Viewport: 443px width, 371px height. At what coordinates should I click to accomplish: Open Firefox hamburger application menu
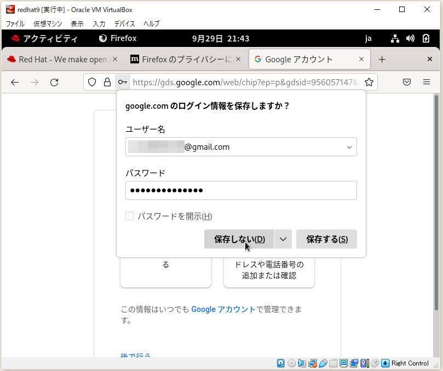(x=427, y=82)
